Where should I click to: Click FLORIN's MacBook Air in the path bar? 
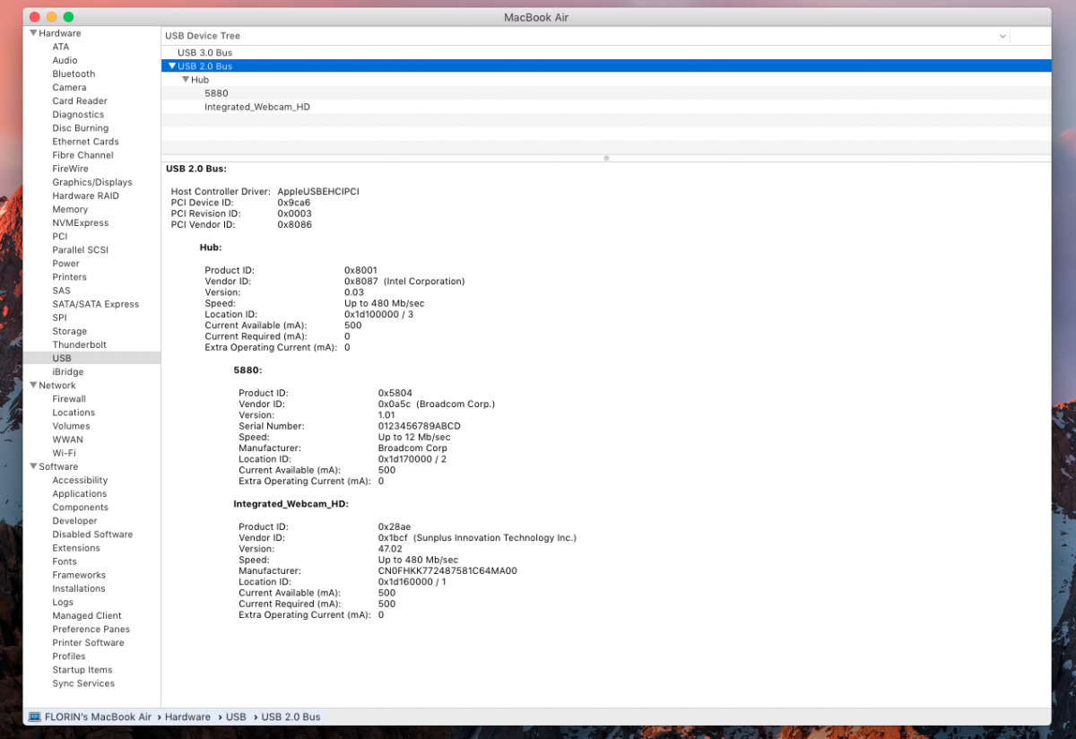pos(98,717)
